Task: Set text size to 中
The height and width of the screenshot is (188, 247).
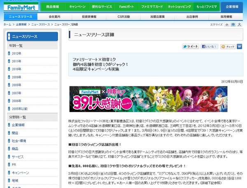Action: click(x=233, y=25)
